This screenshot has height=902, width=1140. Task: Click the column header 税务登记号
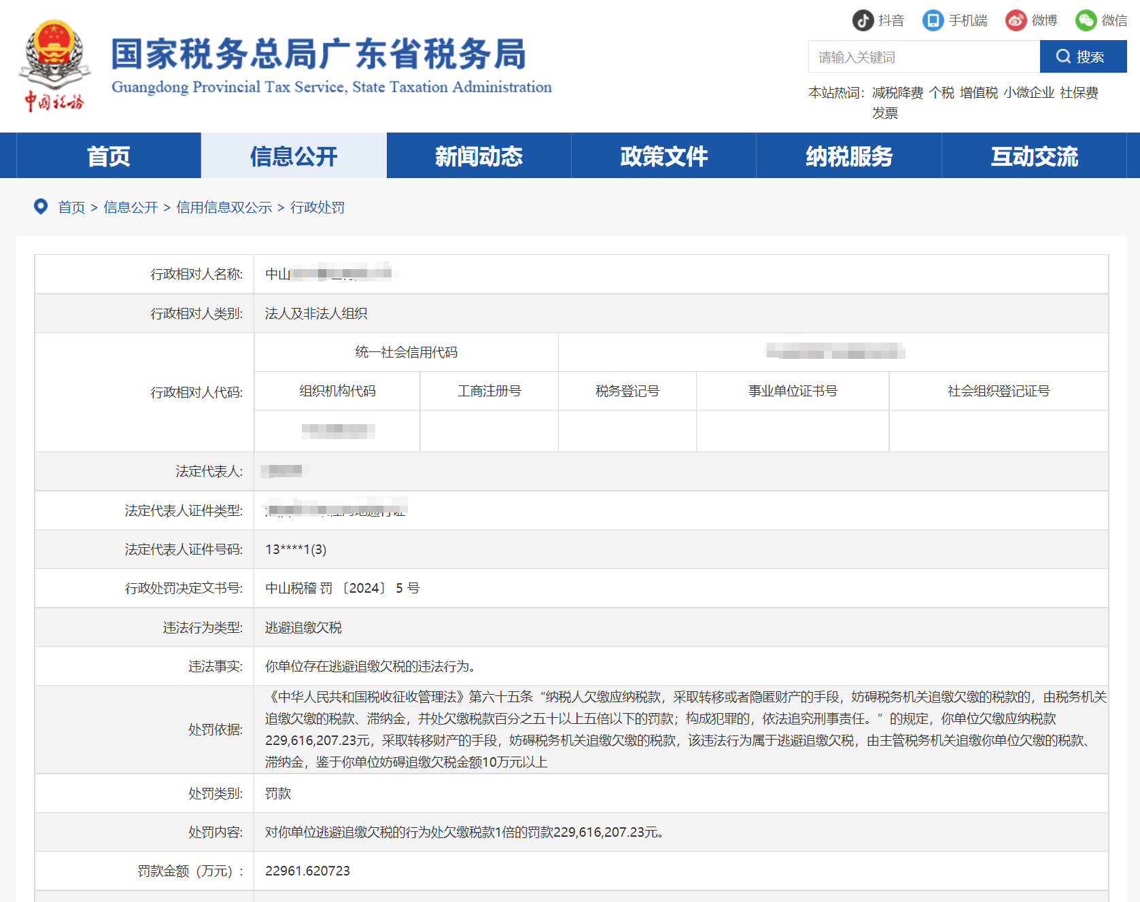click(627, 391)
